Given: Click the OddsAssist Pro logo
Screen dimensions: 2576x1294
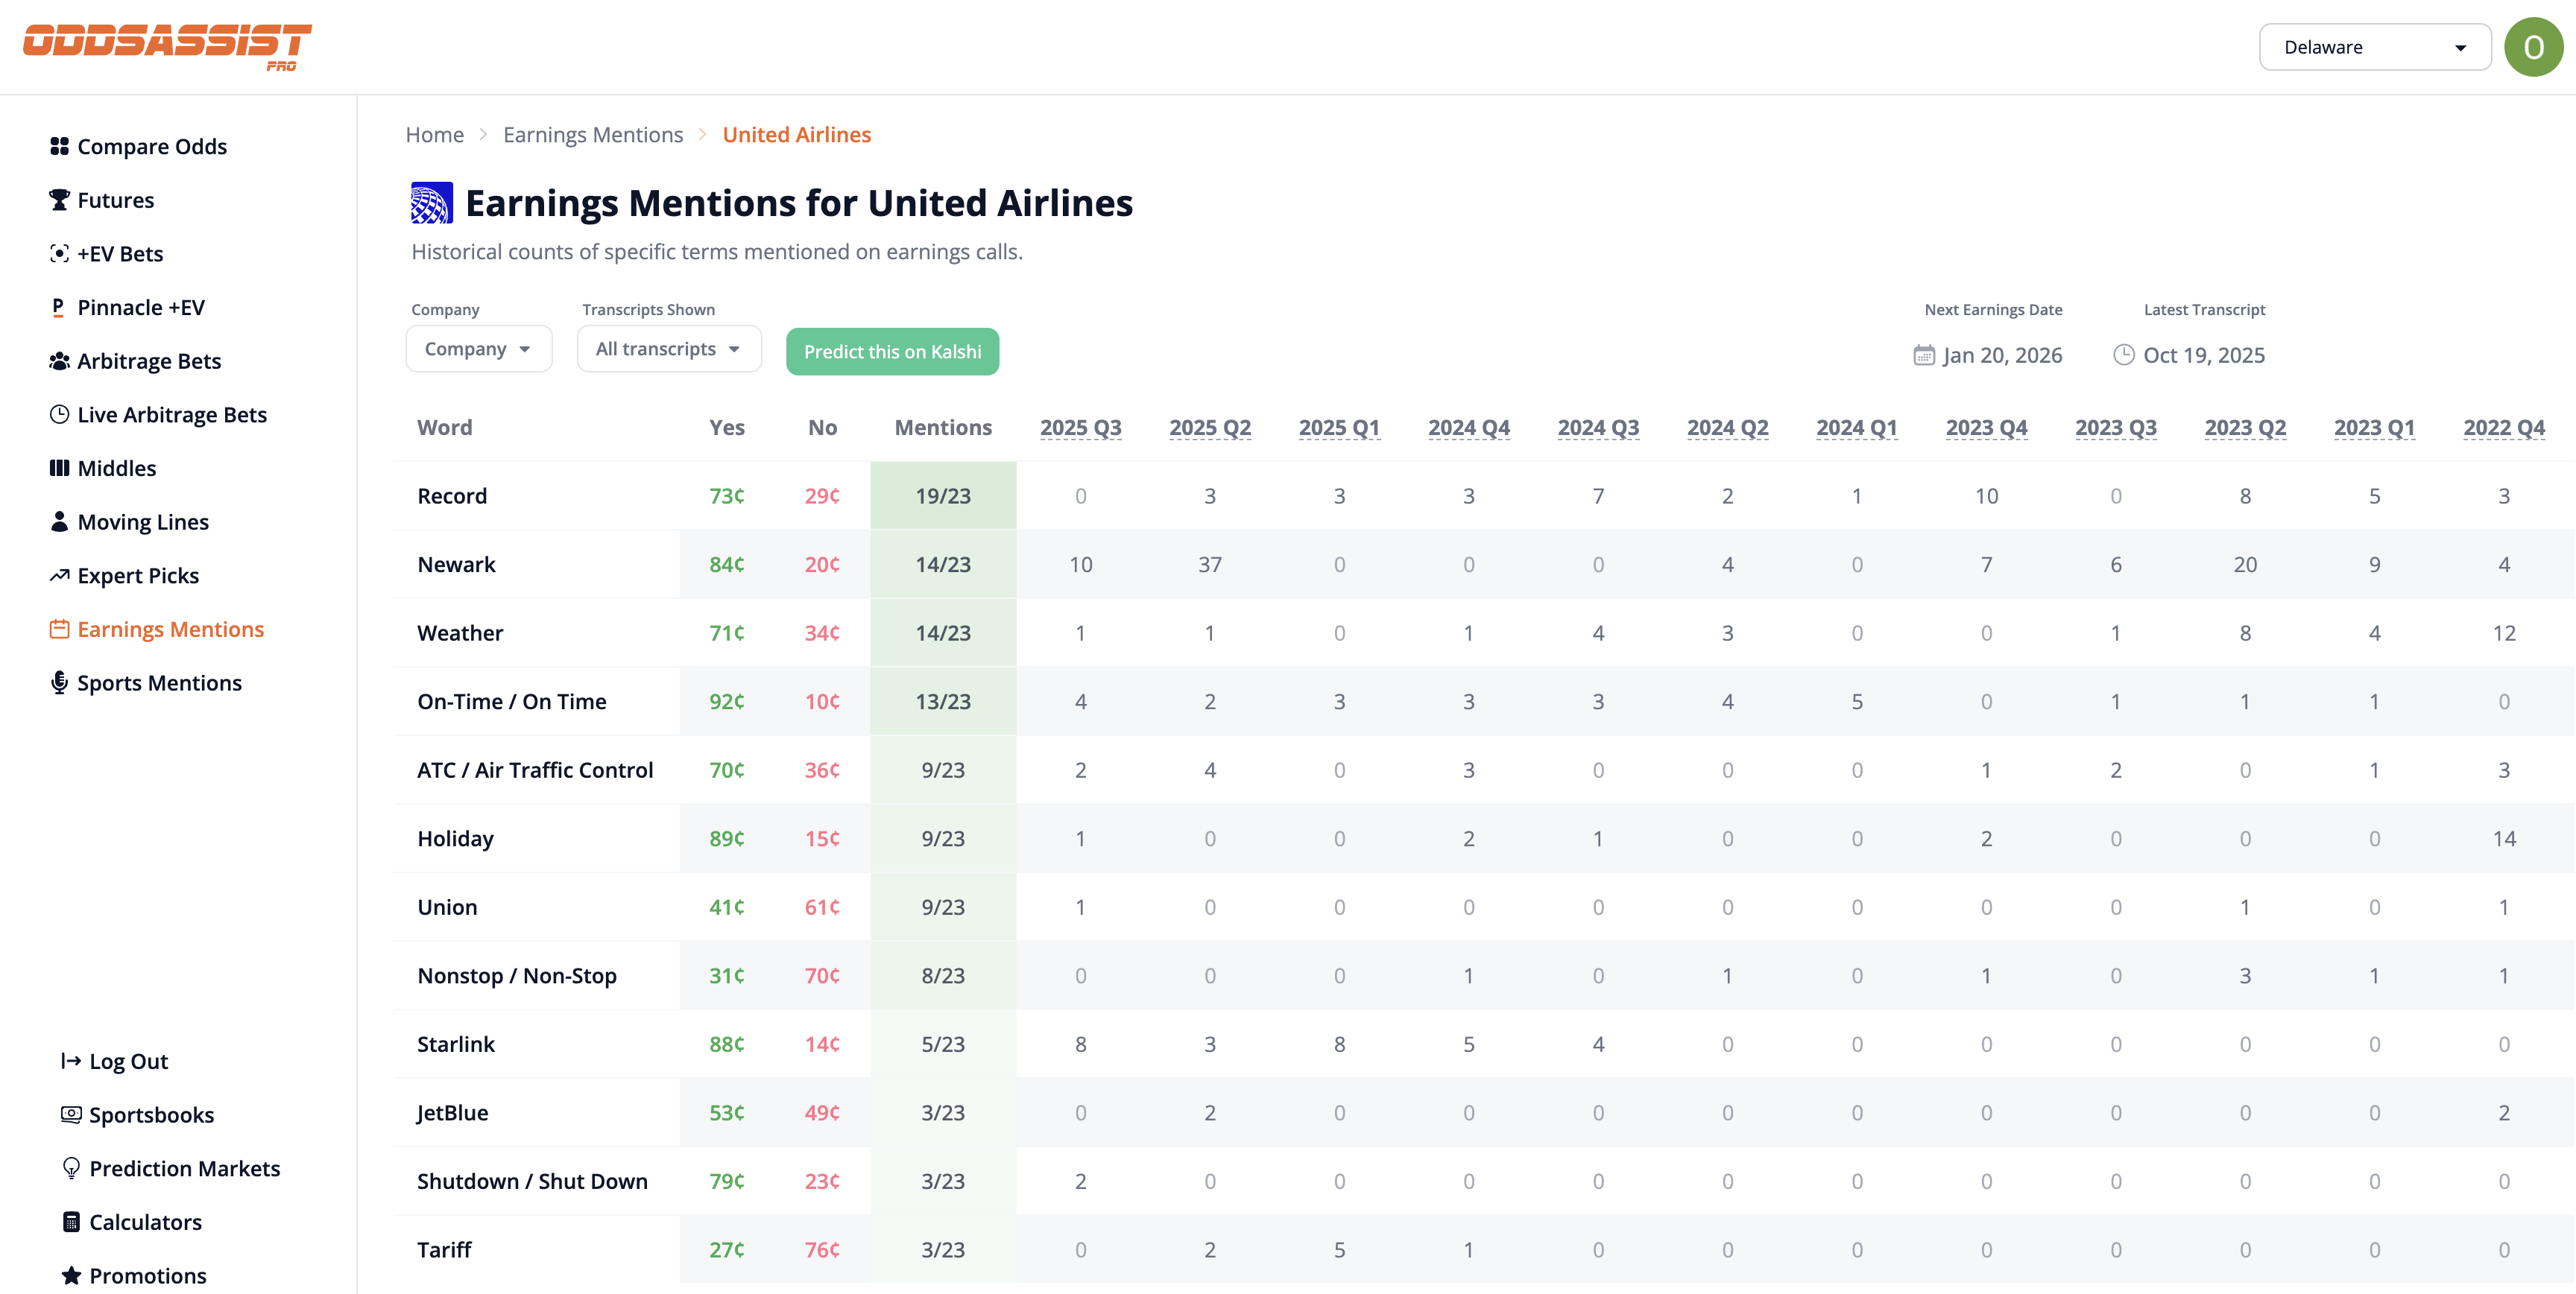Looking at the screenshot, I should [x=166, y=45].
